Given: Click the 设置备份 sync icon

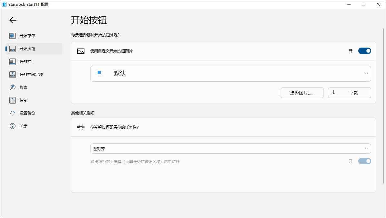Looking at the screenshot, I should (13, 113).
